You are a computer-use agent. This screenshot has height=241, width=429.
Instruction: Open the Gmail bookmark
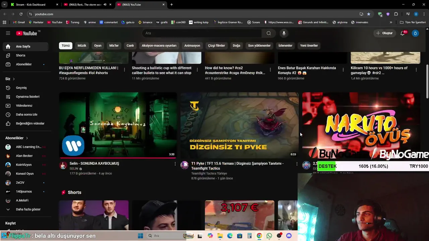19,22
